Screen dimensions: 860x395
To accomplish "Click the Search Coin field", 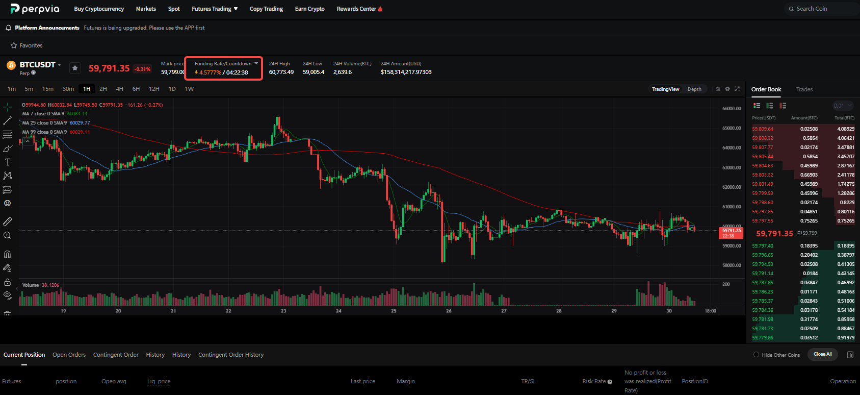I will click(822, 9).
